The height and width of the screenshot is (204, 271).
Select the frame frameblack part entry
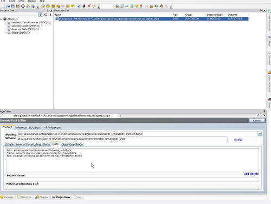(x=42, y=153)
